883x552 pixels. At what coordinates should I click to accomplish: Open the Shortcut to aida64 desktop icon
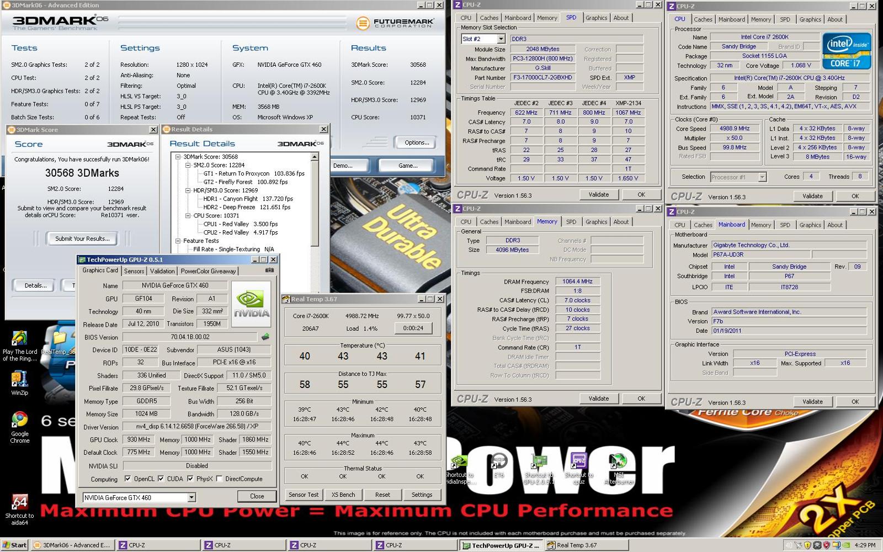(x=19, y=510)
